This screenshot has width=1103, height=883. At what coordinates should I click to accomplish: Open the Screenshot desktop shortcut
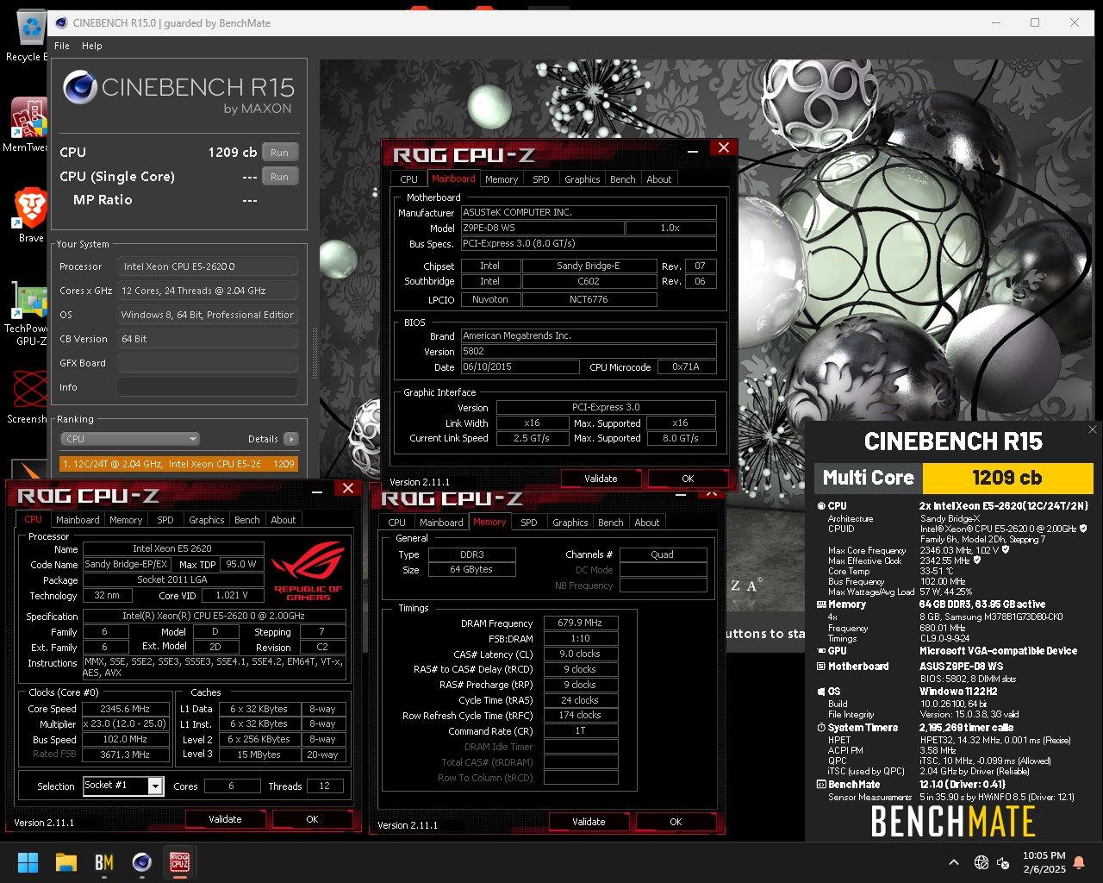pyautogui.click(x=28, y=395)
